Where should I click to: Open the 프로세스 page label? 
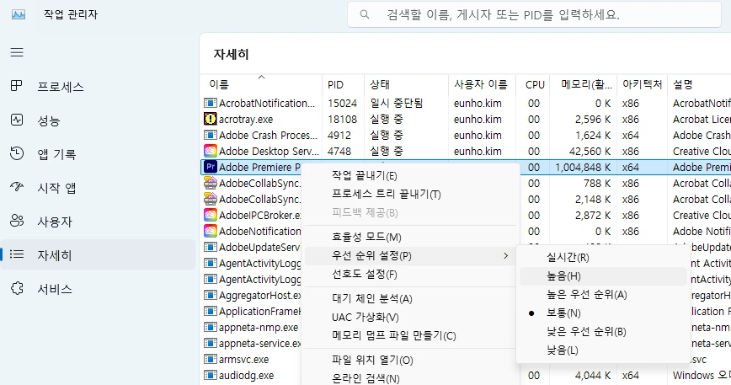61,87
